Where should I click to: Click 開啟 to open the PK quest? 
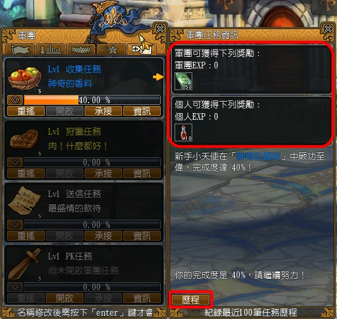click(65, 298)
